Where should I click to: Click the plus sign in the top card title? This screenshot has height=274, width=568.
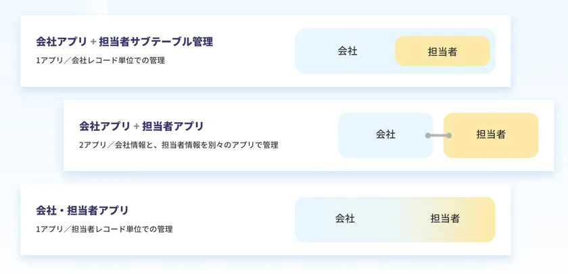[93, 42]
